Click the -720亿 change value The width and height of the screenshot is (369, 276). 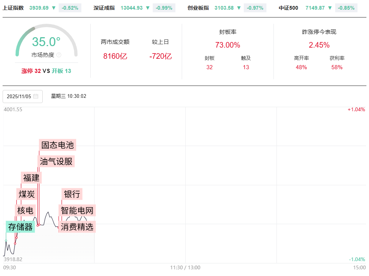[161, 56]
